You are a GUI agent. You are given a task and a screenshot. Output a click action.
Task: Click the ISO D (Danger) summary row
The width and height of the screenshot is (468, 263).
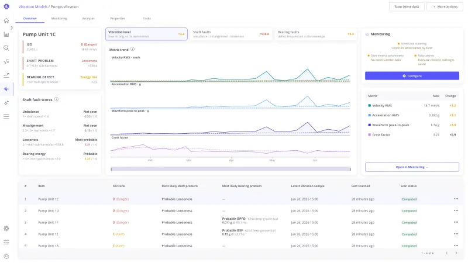(x=60, y=47)
